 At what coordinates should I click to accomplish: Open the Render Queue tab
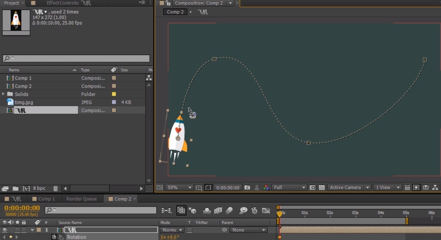pos(81,199)
